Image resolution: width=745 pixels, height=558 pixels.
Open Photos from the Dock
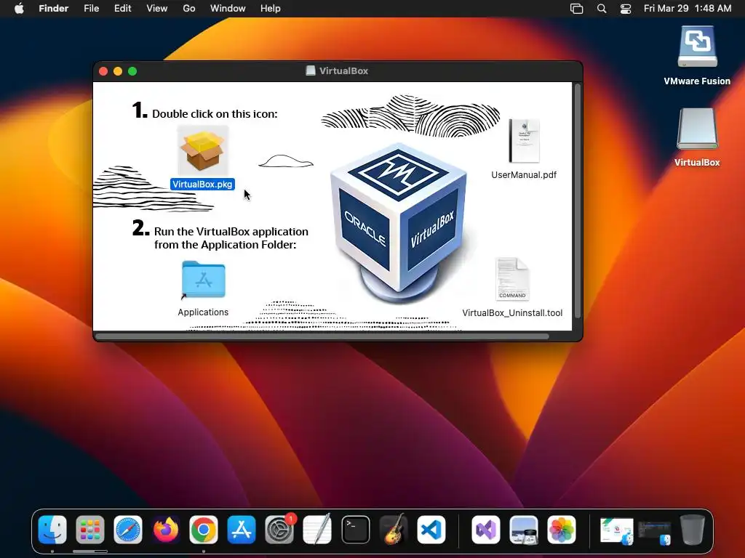[x=562, y=530]
